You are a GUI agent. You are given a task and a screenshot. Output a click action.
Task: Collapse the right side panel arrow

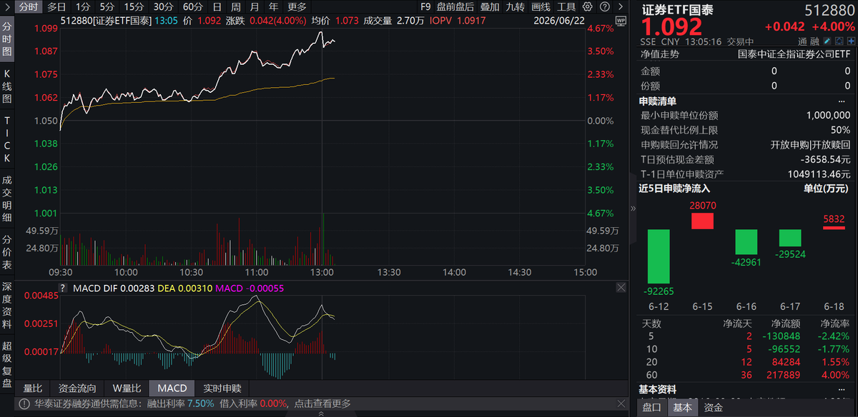[632, 208]
